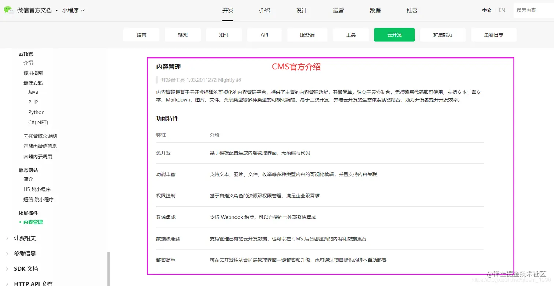Screen dimensions: 554x286
Task: Open 静态网站 sidebar section
Action: [28, 170]
